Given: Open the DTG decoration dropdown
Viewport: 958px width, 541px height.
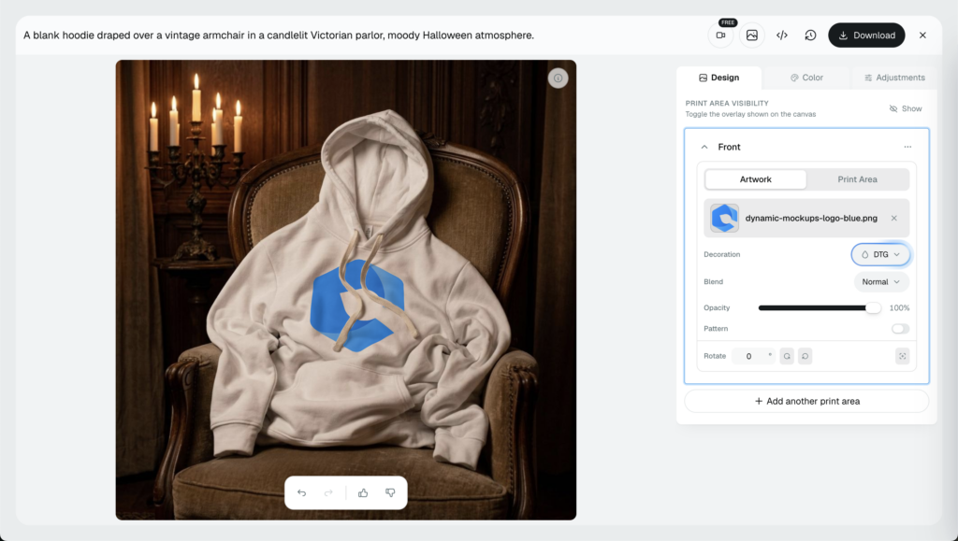Looking at the screenshot, I should click(x=880, y=254).
